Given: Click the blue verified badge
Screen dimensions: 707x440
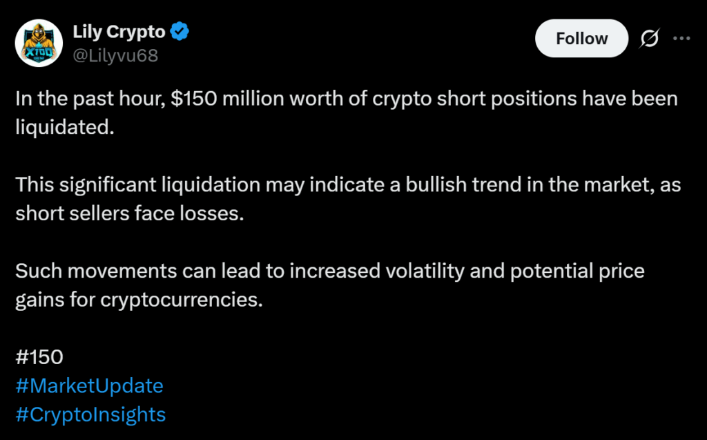Looking at the screenshot, I should [180, 32].
